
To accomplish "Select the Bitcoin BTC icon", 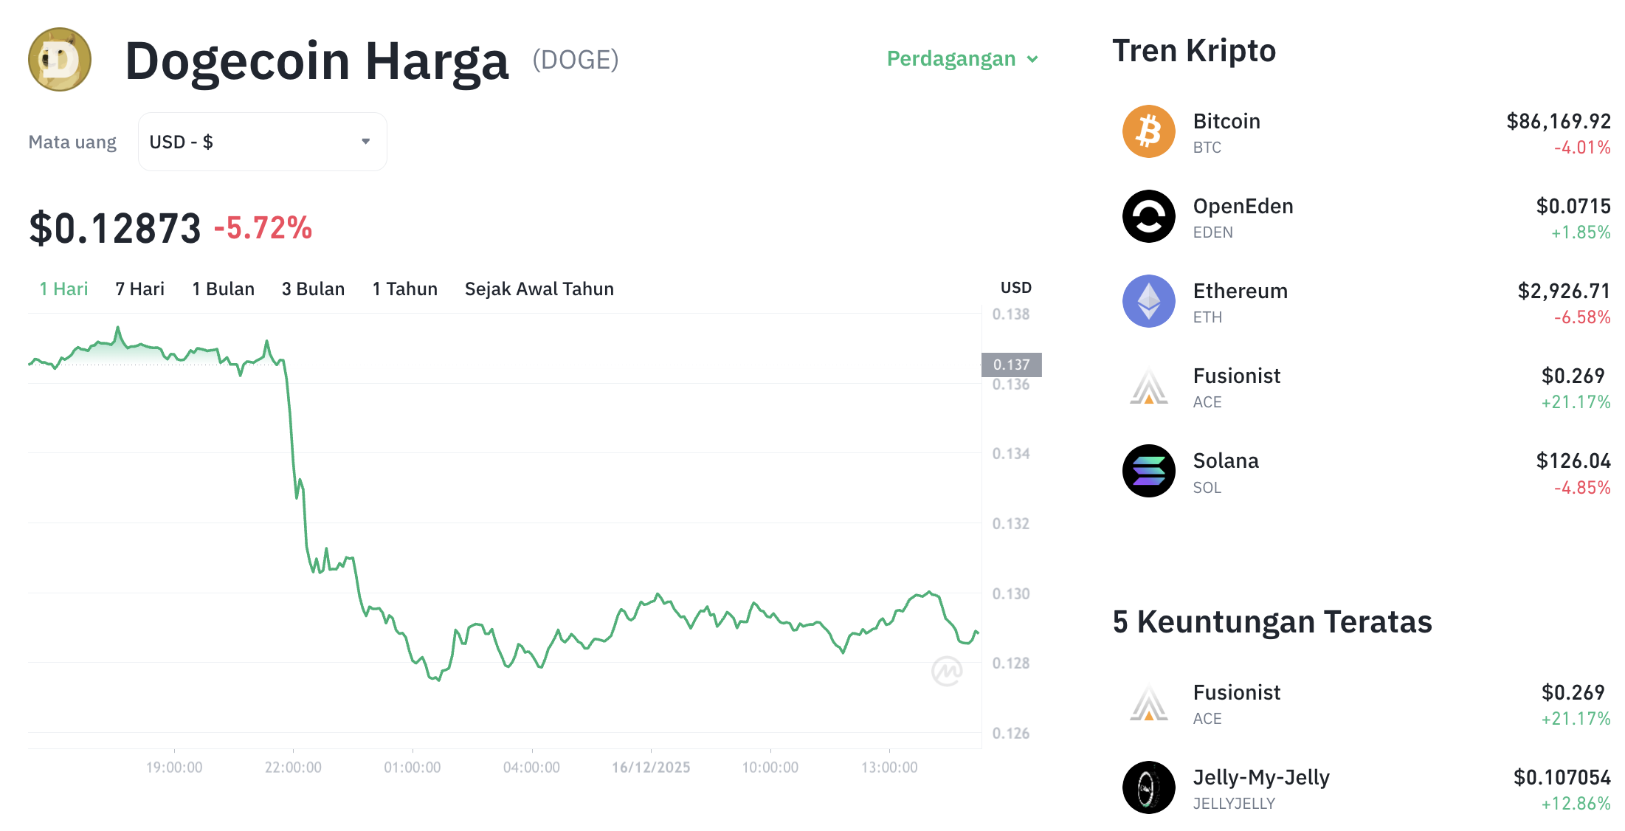I will pyautogui.click(x=1148, y=131).
